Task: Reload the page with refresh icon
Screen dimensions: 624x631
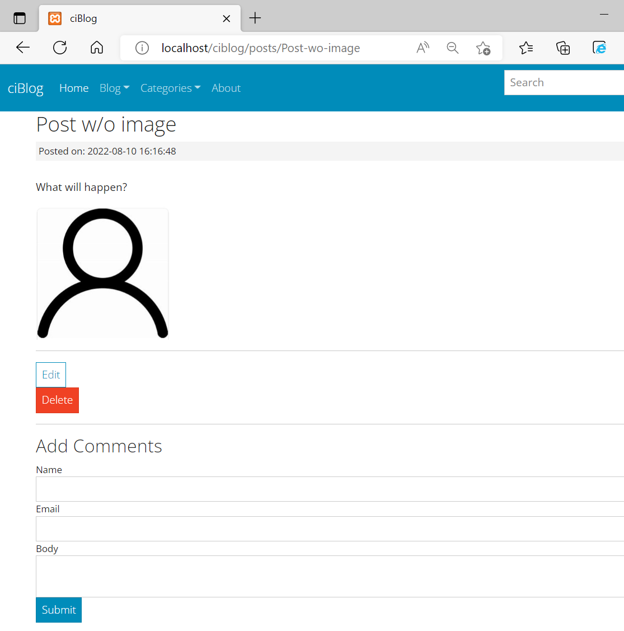Action: (60, 48)
